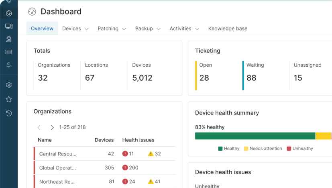Click the yellow warning icon for Northeast Re...

click(x=151, y=182)
